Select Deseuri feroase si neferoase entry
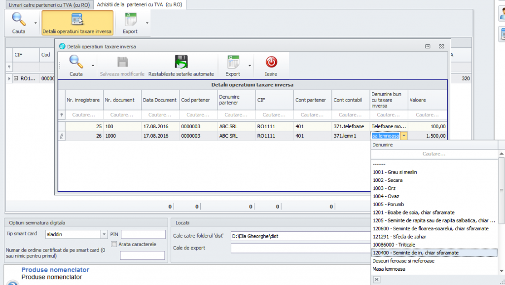 click(x=434, y=261)
